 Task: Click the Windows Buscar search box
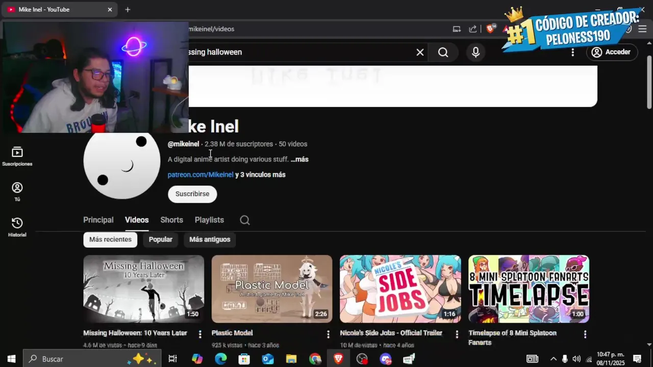point(92,359)
